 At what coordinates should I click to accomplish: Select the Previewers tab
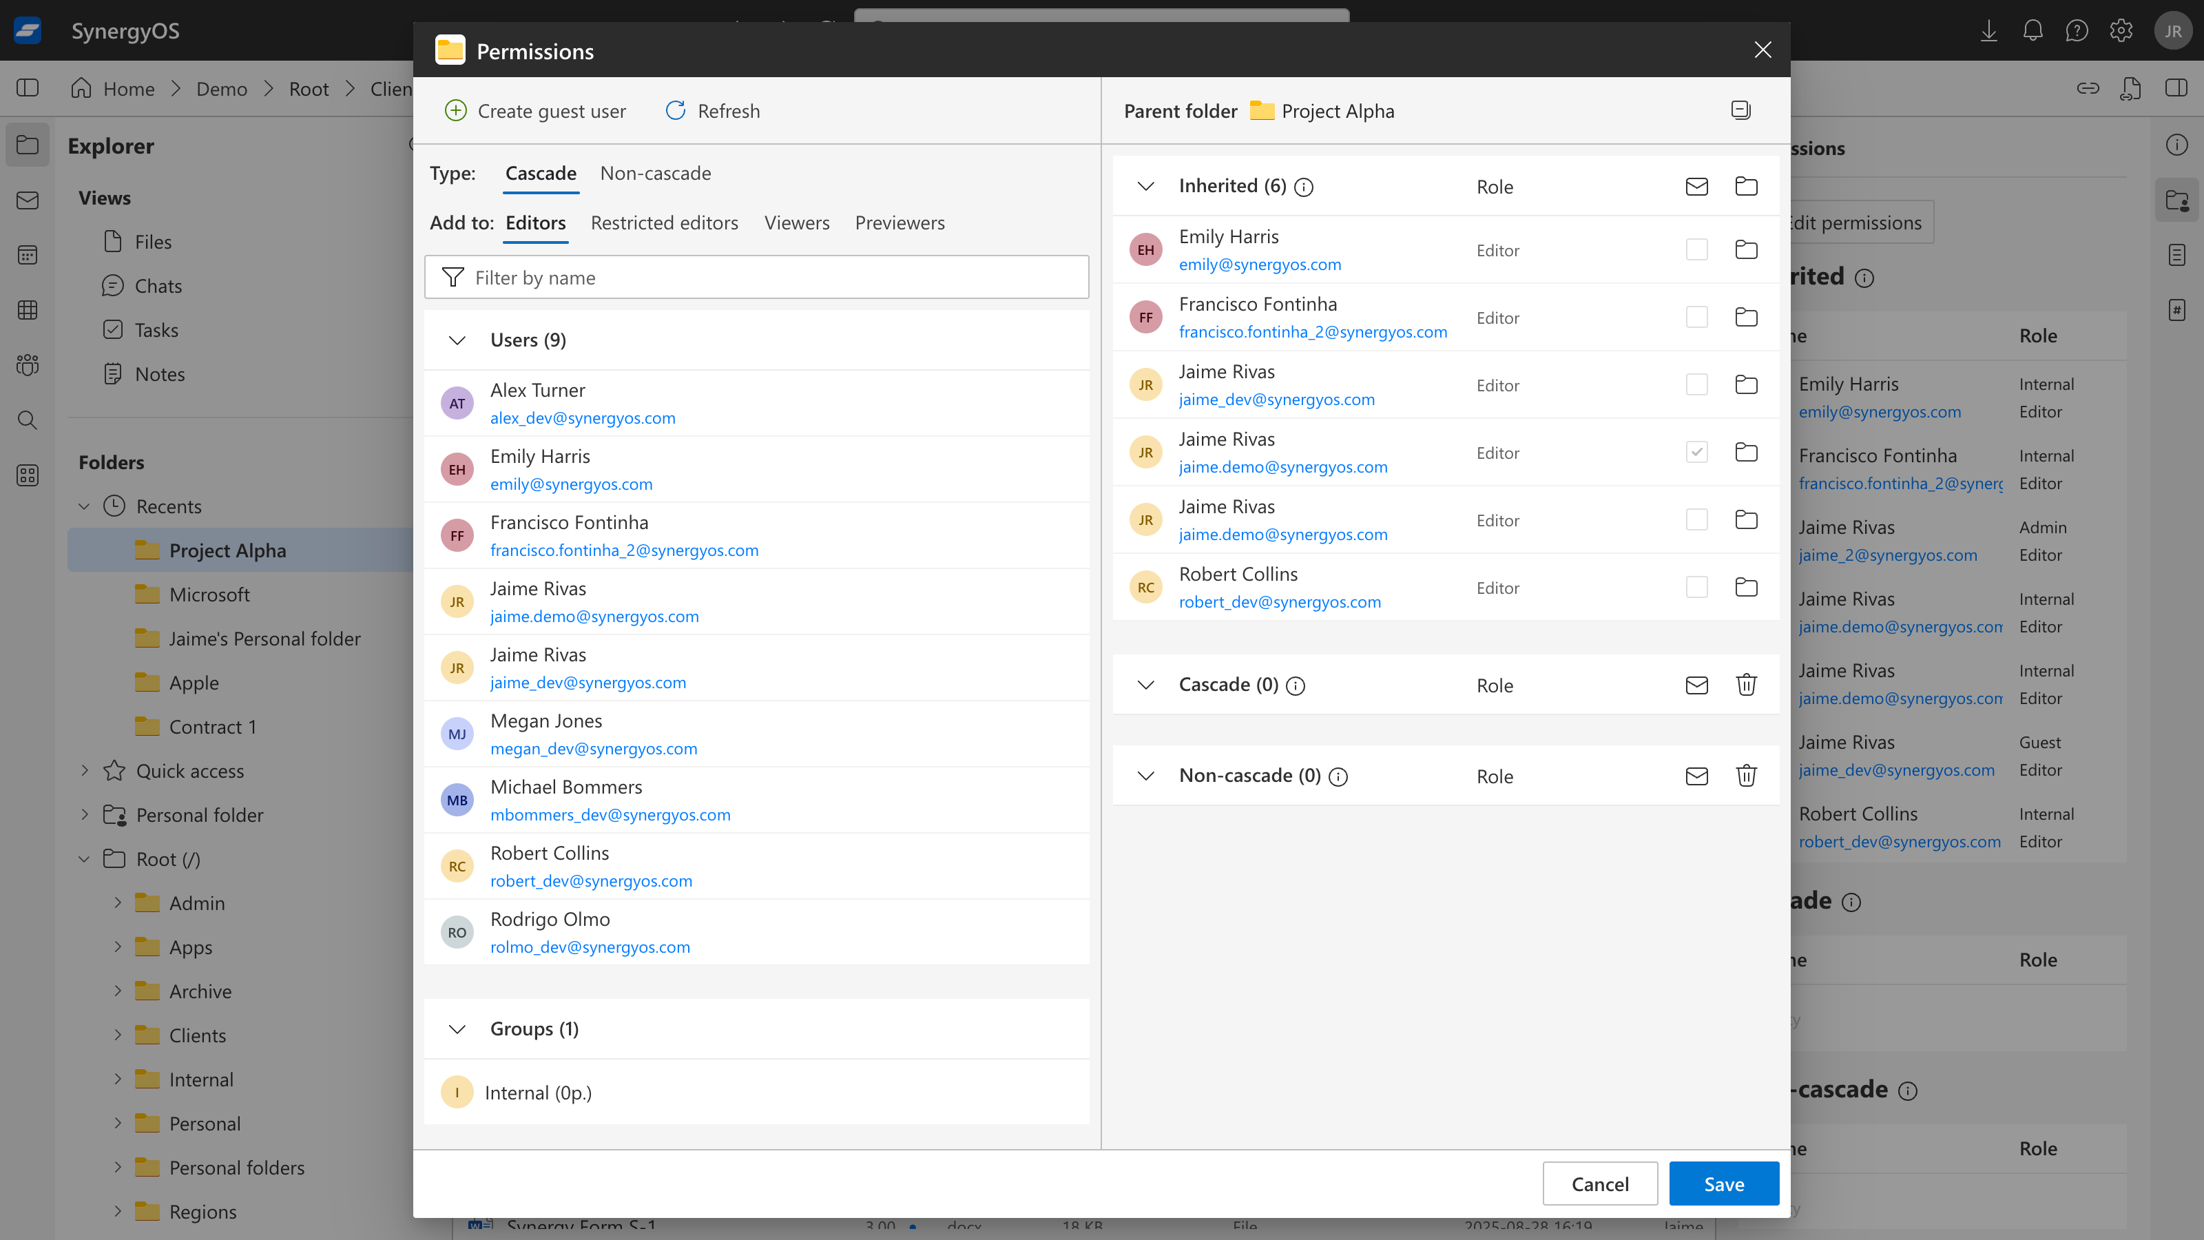tap(900, 223)
